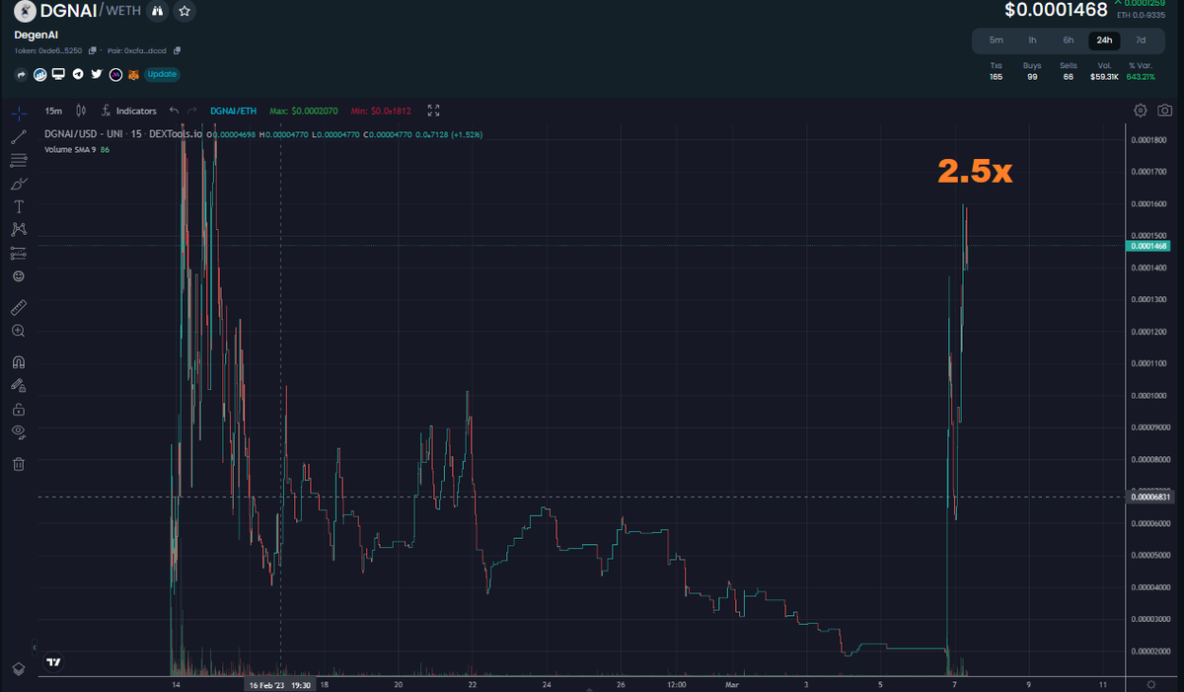Click the trash icon to remove drawings
This screenshot has width=1184, height=692.
tap(18, 463)
